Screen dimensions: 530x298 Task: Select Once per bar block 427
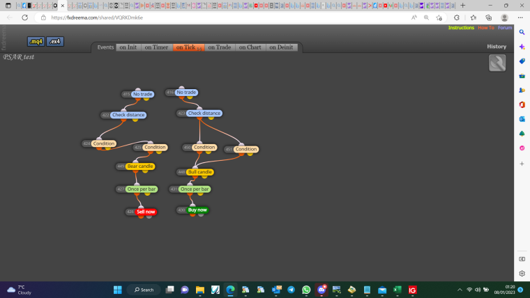(142, 189)
